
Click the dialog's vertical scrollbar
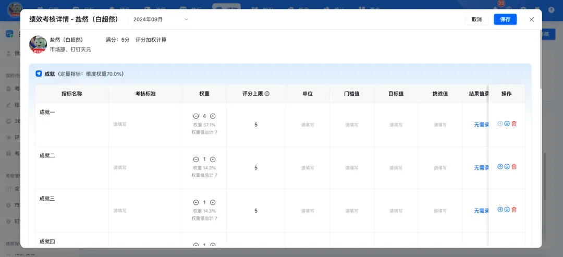pos(541,59)
